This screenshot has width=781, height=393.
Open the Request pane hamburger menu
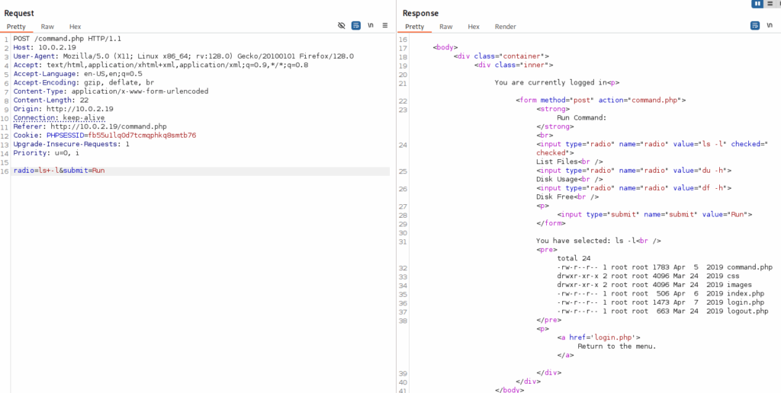385,25
